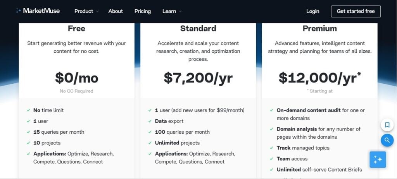Screen dimensions: 397x179
Task: Click checkmark beside No time limit
Action: [x=28, y=110]
